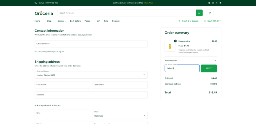Click the Shipping address heading
The image size is (256, 124).
[47, 62]
